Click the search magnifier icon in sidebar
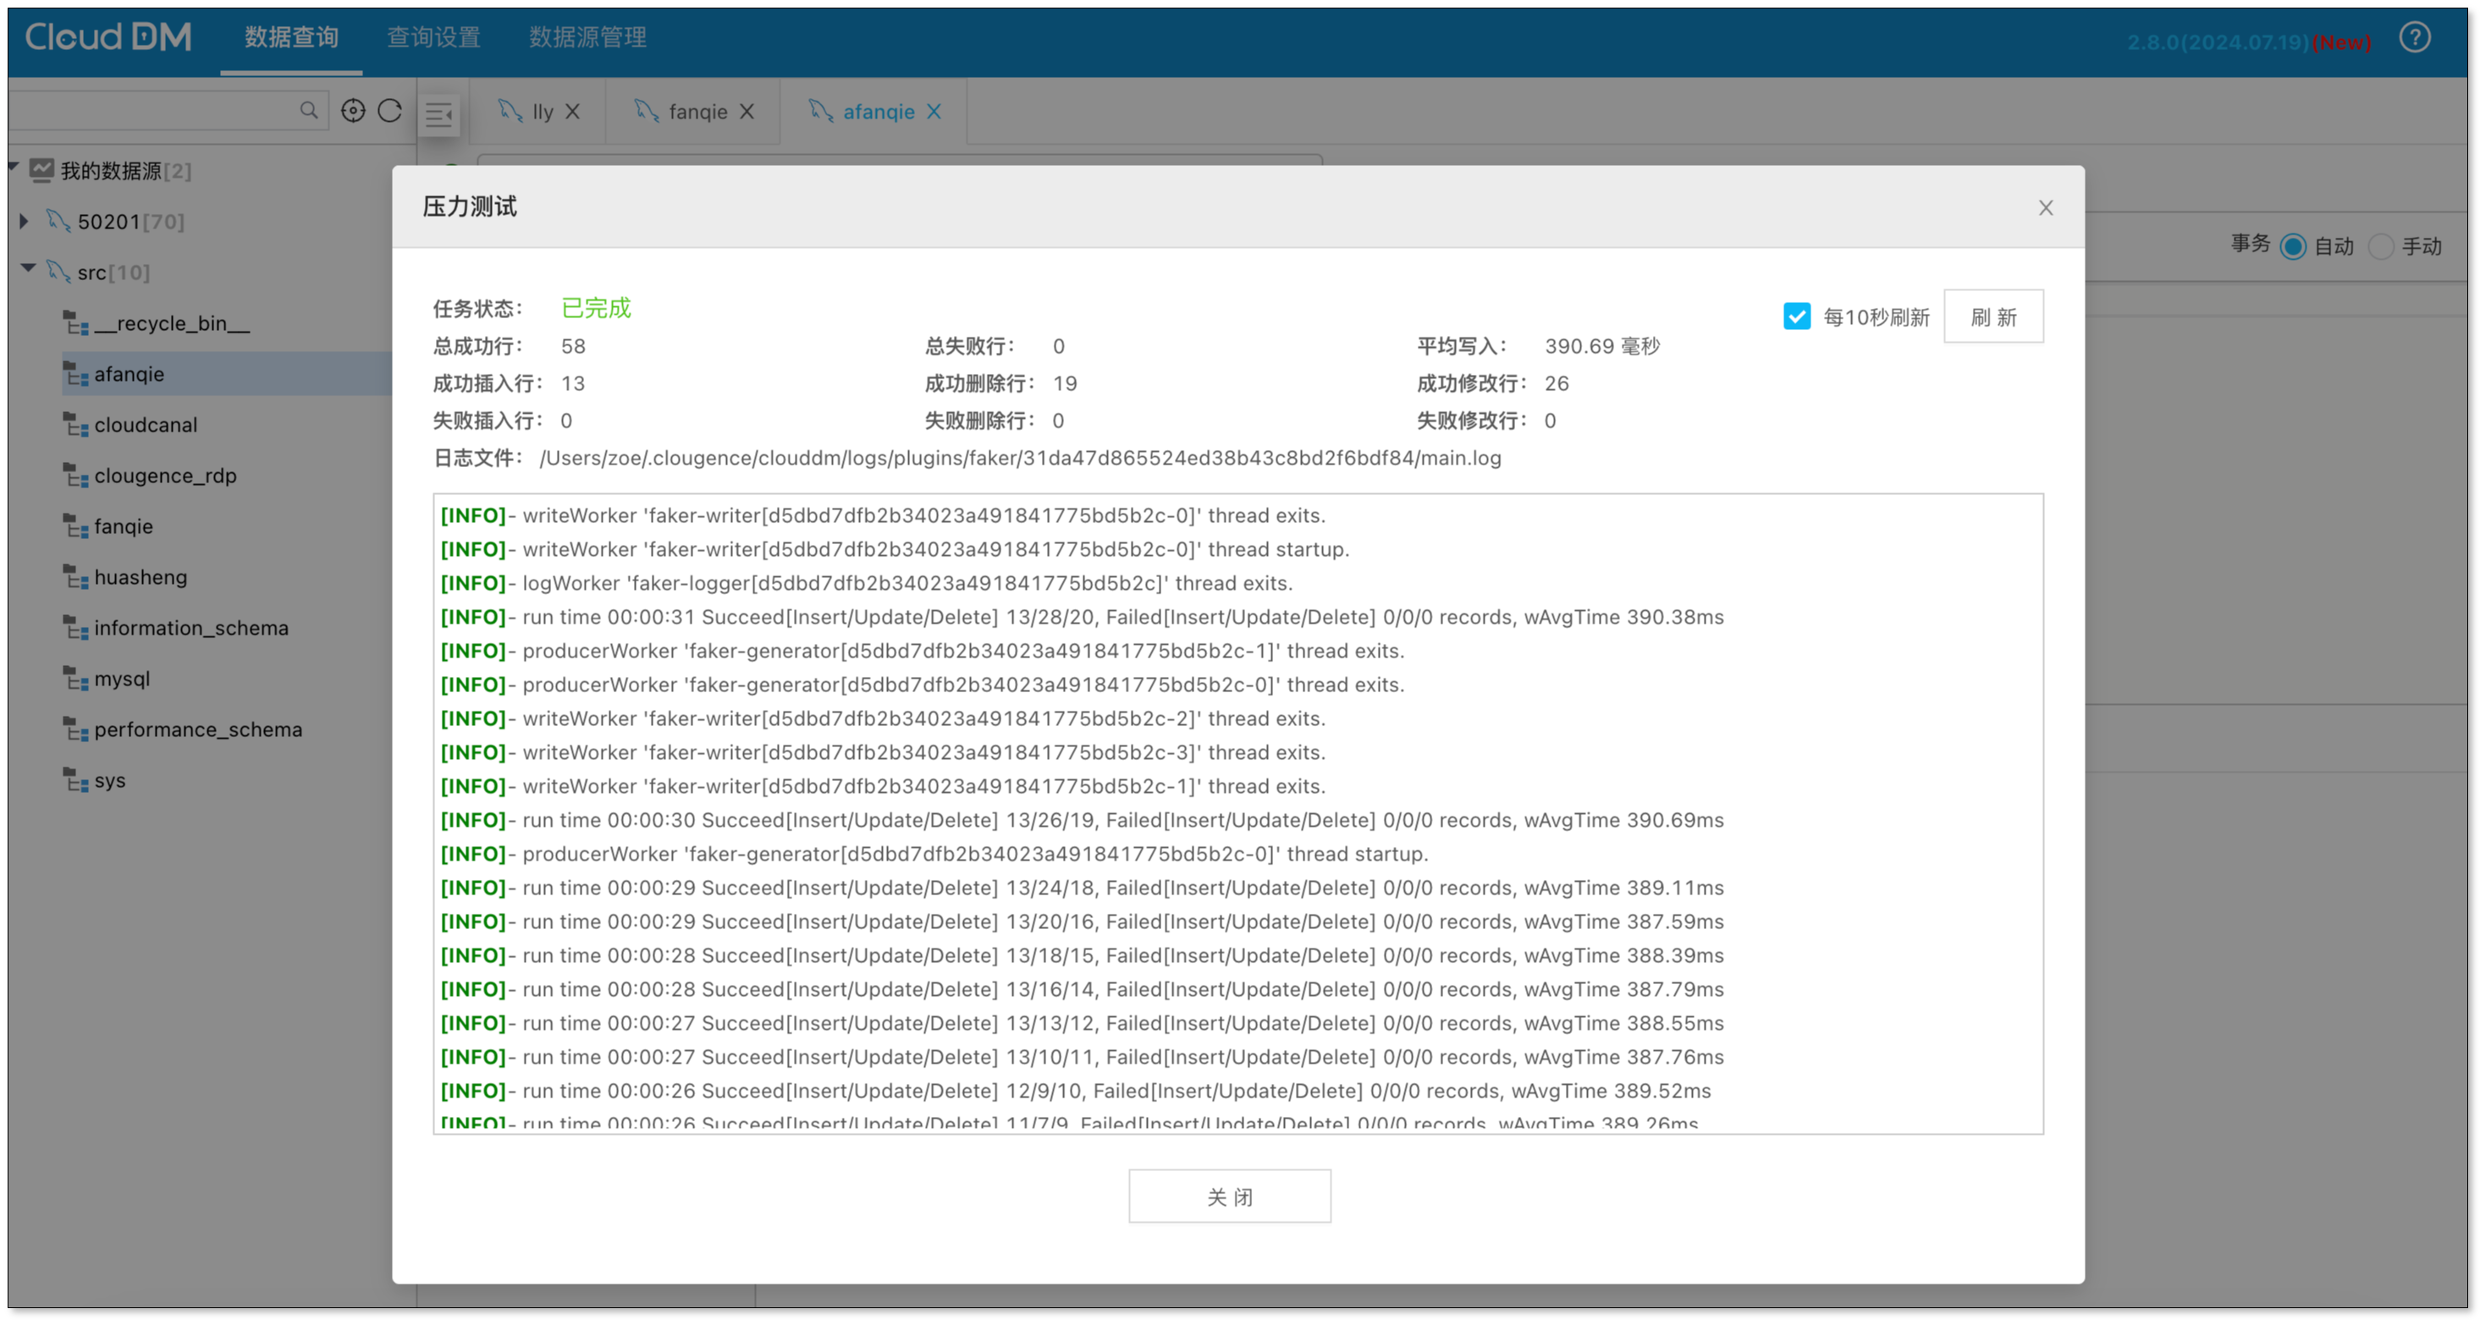The height and width of the screenshot is (1320, 2480). [x=308, y=111]
